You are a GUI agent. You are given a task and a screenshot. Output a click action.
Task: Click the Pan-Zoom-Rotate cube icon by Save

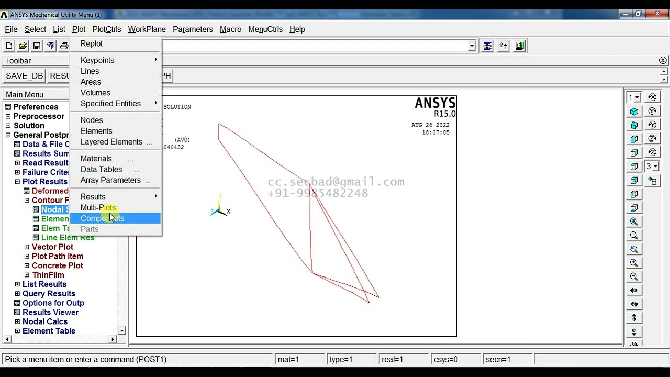pyautogui.click(x=50, y=46)
